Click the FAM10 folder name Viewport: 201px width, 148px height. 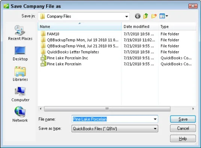pos(53,34)
